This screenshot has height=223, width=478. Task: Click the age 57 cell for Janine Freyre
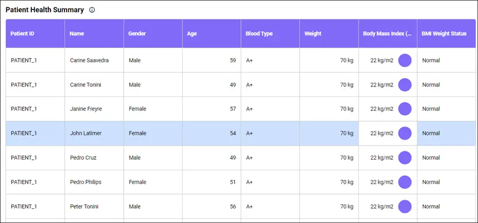[212, 109]
